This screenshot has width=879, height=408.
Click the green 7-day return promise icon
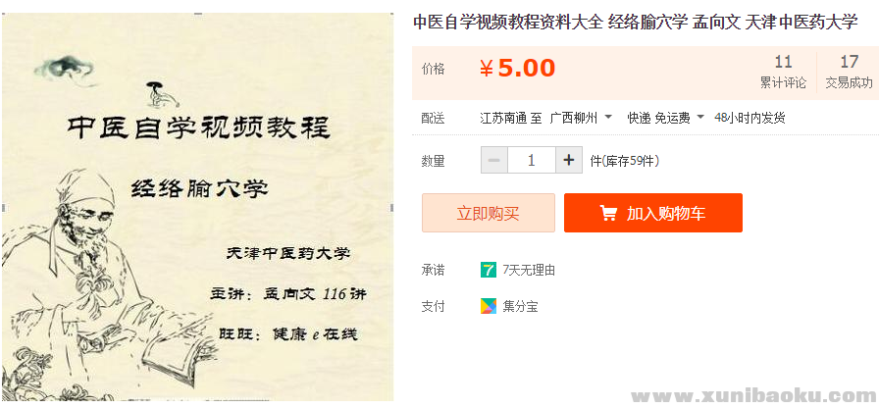point(488,270)
